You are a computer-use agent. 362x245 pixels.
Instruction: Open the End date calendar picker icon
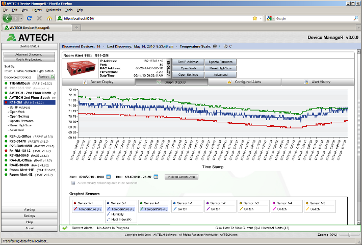[156, 177]
